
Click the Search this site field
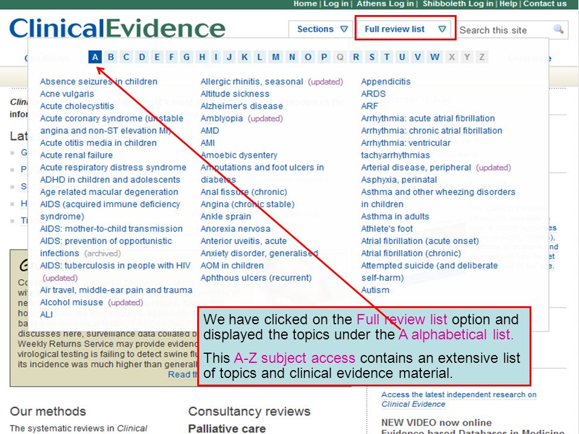click(505, 30)
